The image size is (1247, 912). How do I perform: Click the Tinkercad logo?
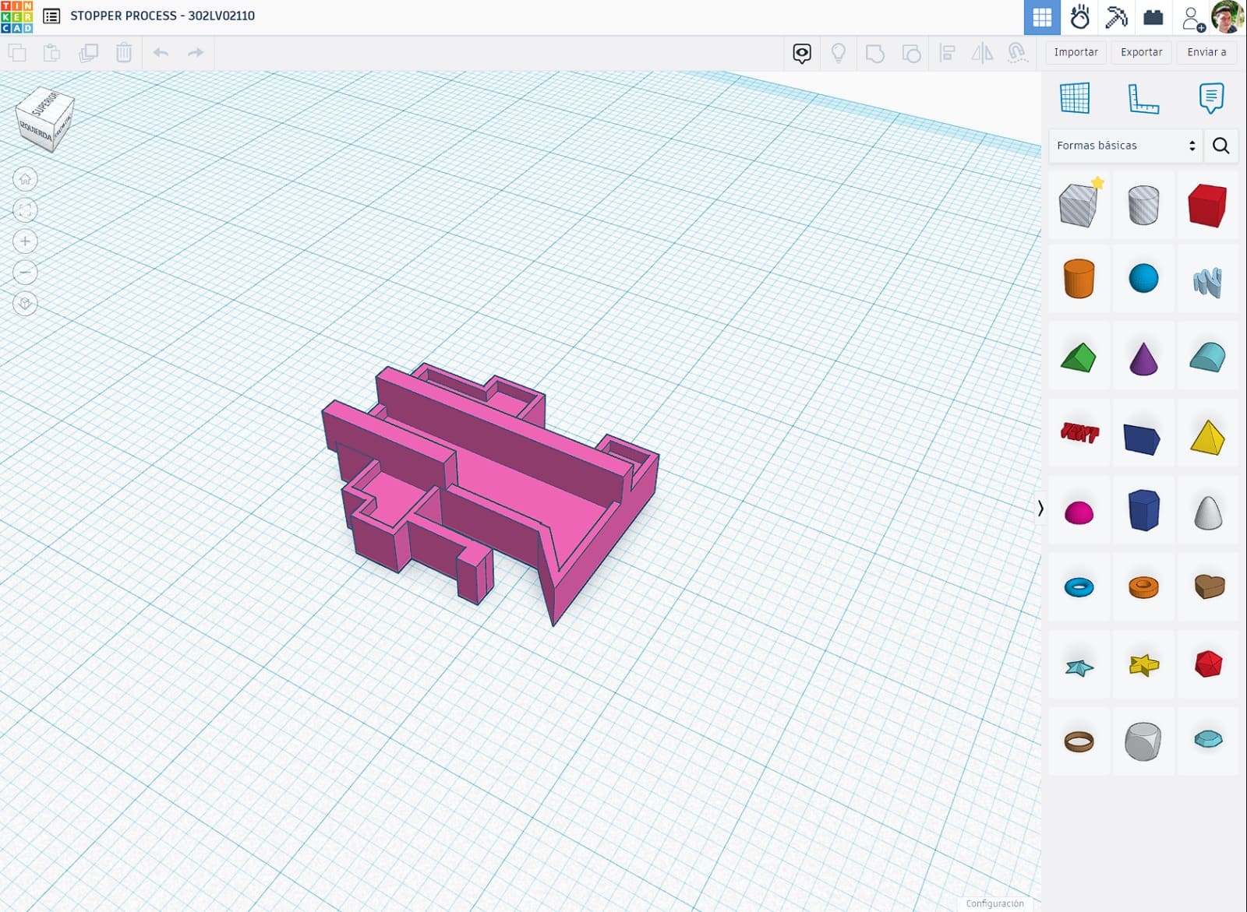[x=16, y=16]
